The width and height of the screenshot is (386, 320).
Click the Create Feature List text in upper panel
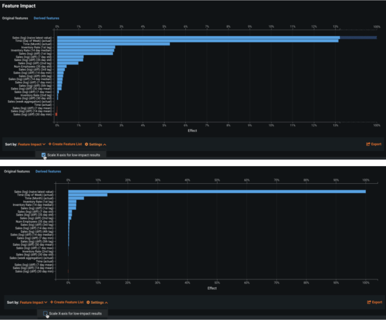[x=67, y=144]
